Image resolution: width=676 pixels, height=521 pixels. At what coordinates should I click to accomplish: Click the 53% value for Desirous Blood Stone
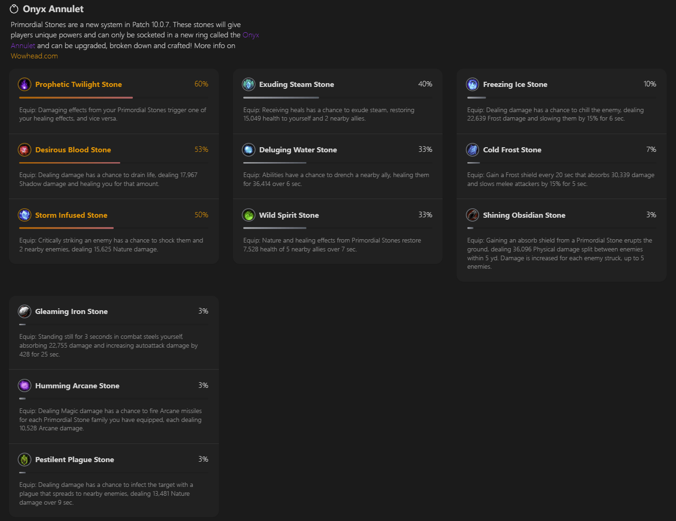201,150
